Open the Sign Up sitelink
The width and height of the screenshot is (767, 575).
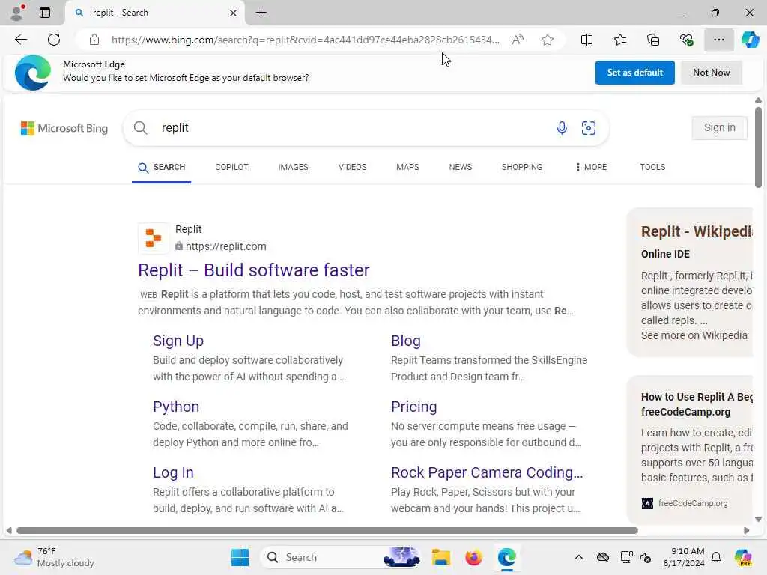[x=178, y=341]
